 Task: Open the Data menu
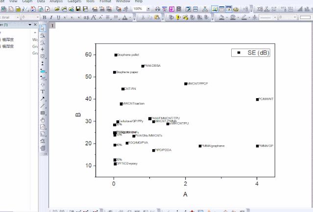pos(41,1)
